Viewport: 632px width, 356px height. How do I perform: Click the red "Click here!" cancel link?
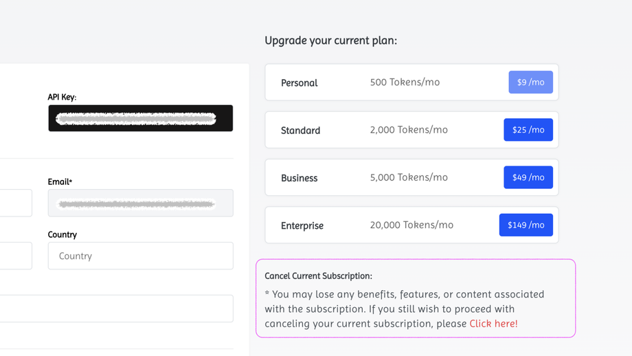click(x=493, y=324)
